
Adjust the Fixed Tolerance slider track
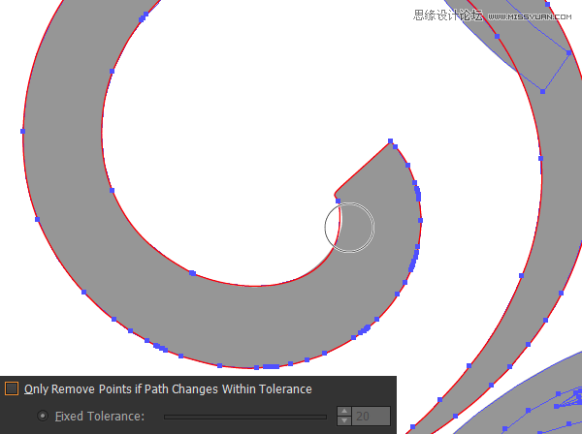click(245, 417)
